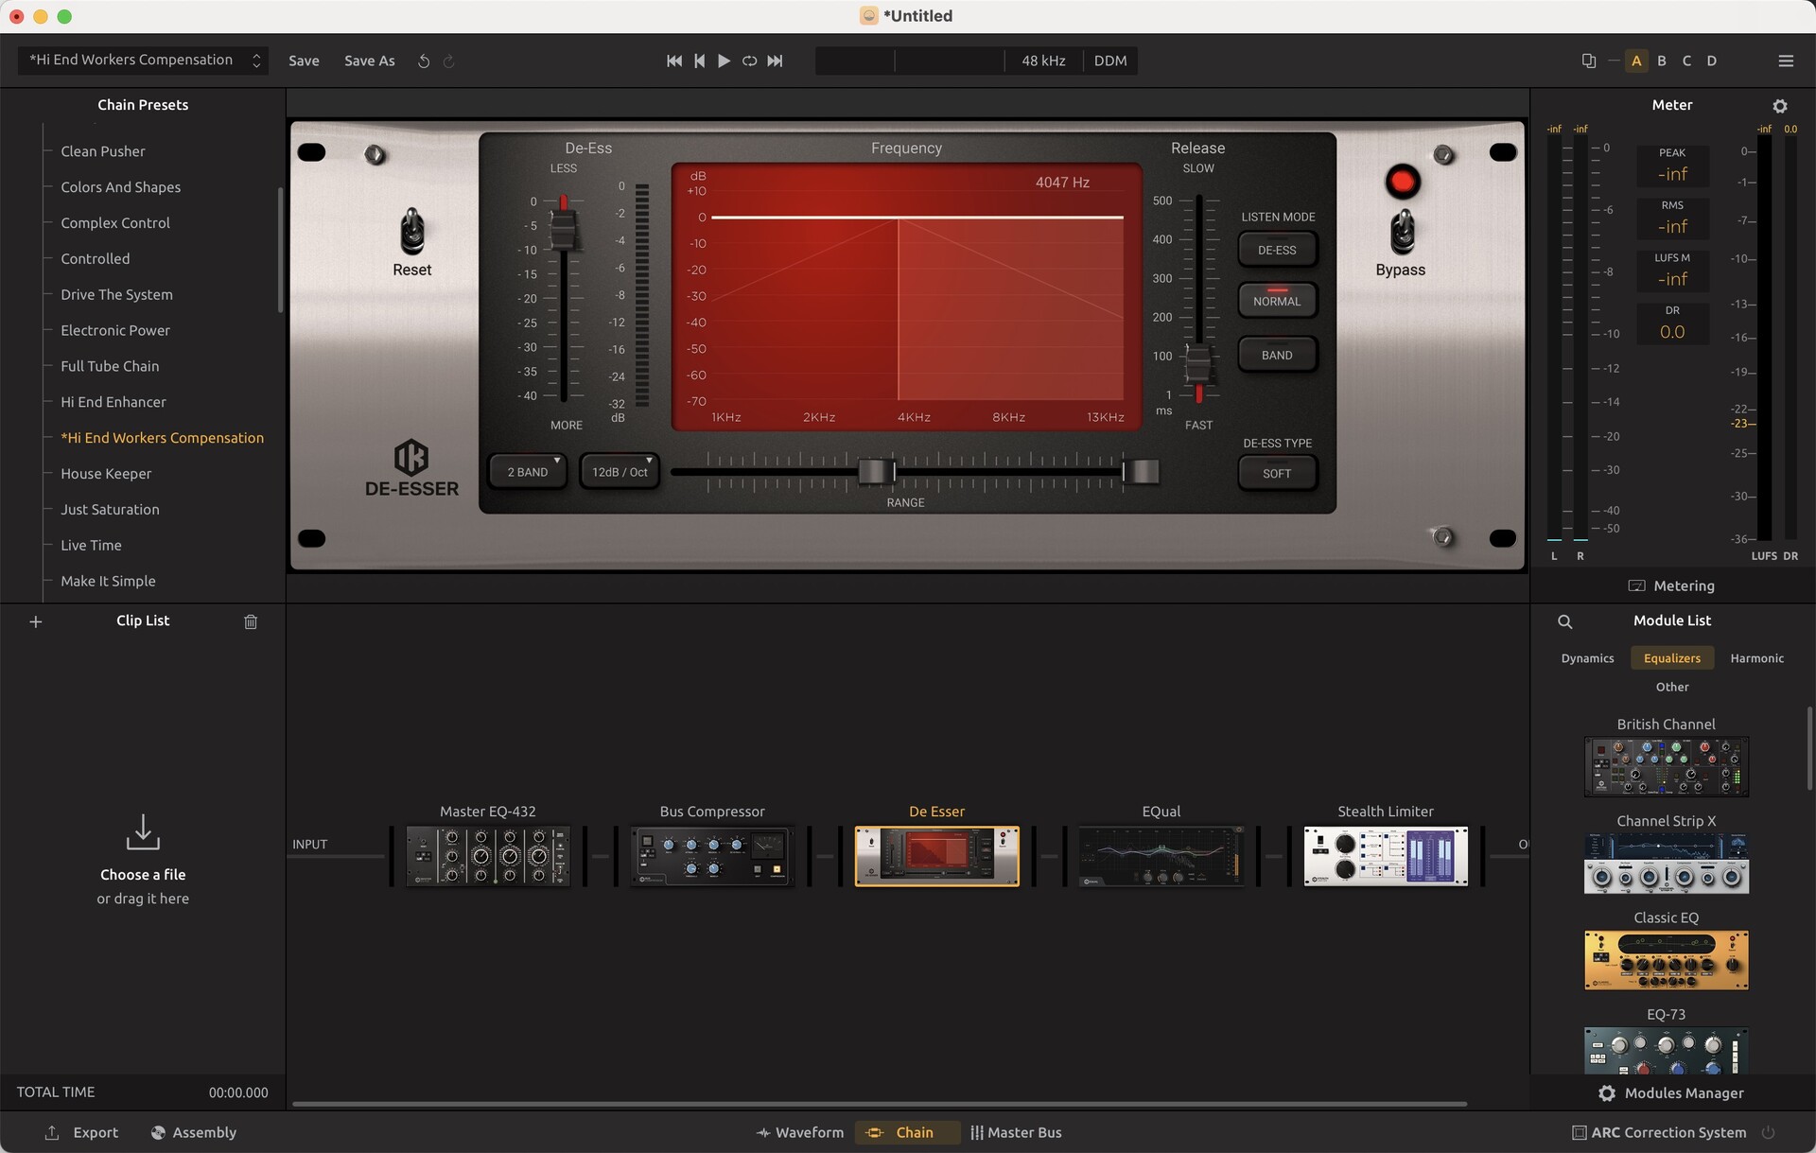The image size is (1816, 1153).
Task: Open the module list search icon
Action: pos(1564,621)
